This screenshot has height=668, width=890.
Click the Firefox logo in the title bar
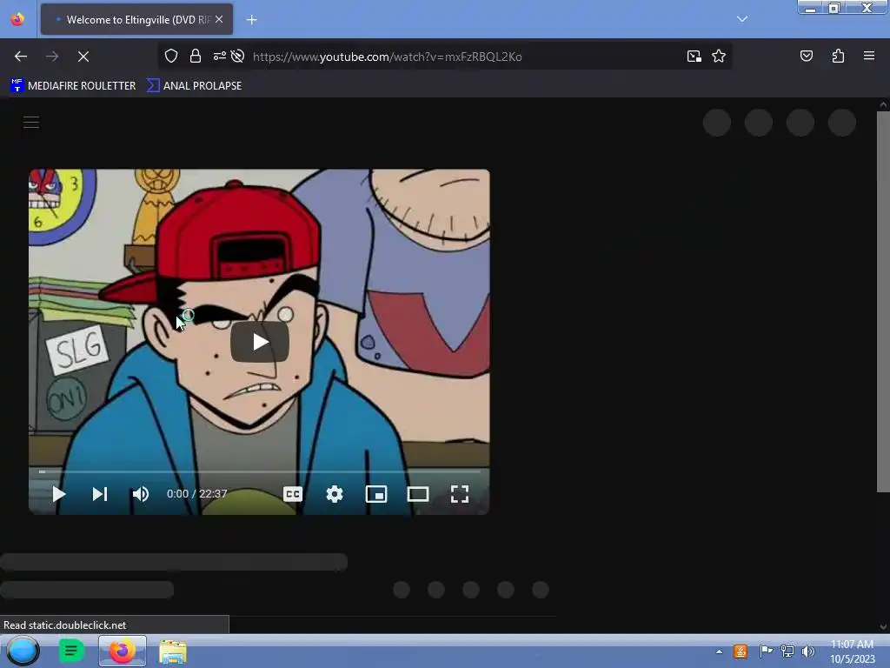tap(17, 19)
